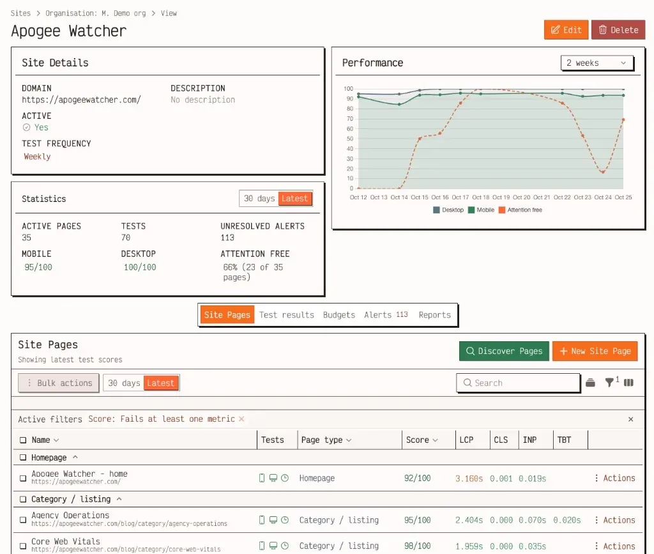
Task: Remove the Score filter chip with its x
Action: coord(241,419)
